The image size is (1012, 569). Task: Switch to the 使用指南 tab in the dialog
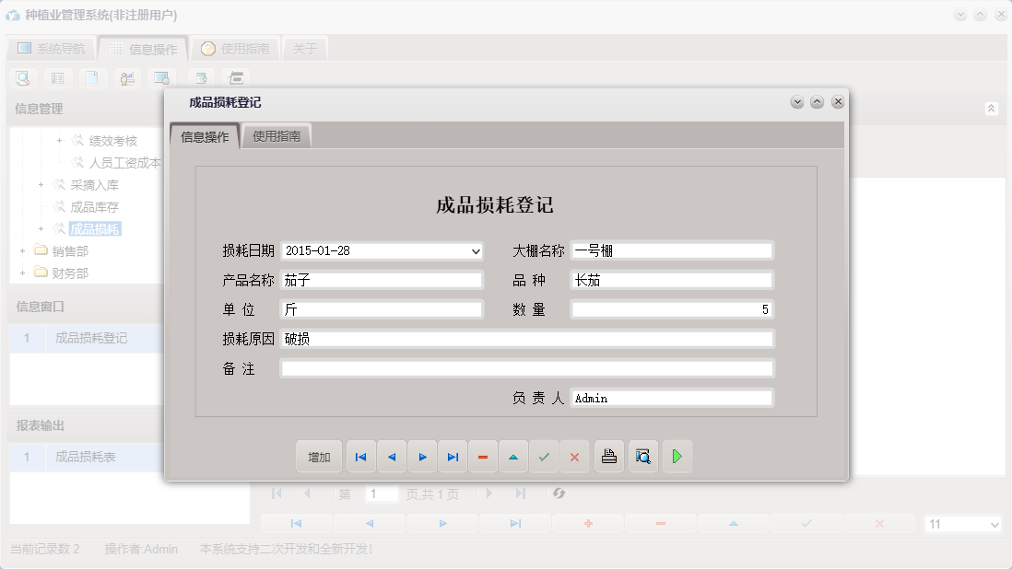[277, 134]
